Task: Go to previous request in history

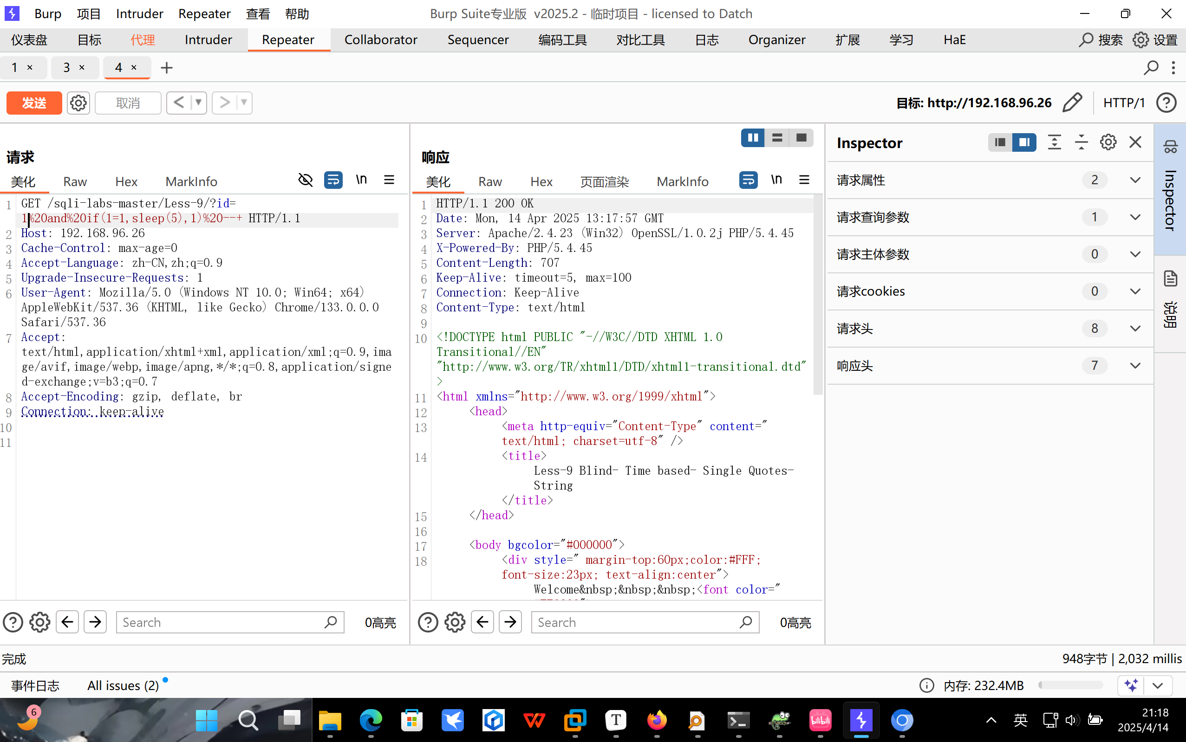Action: pyautogui.click(x=179, y=103)
